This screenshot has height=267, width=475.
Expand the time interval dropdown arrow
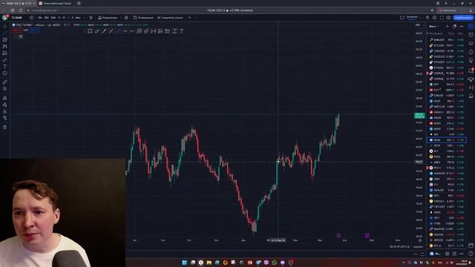click(x=84, y=18)
